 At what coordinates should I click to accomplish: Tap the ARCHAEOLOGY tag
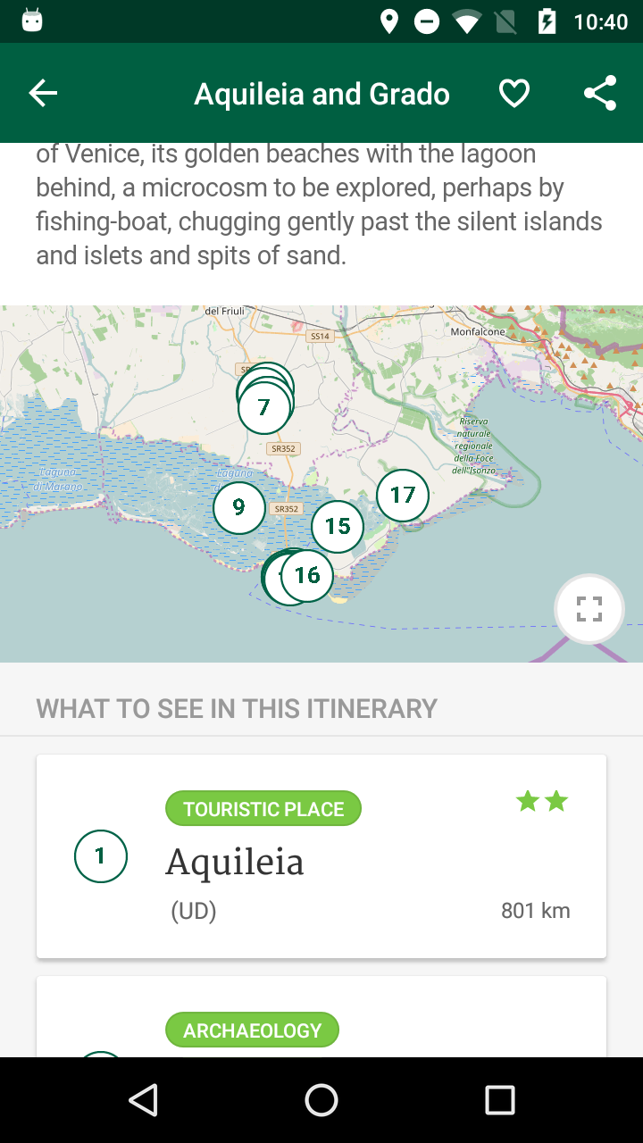[253, 1030]
